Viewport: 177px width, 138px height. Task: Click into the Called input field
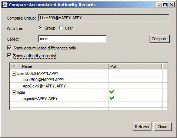point(73,39)
